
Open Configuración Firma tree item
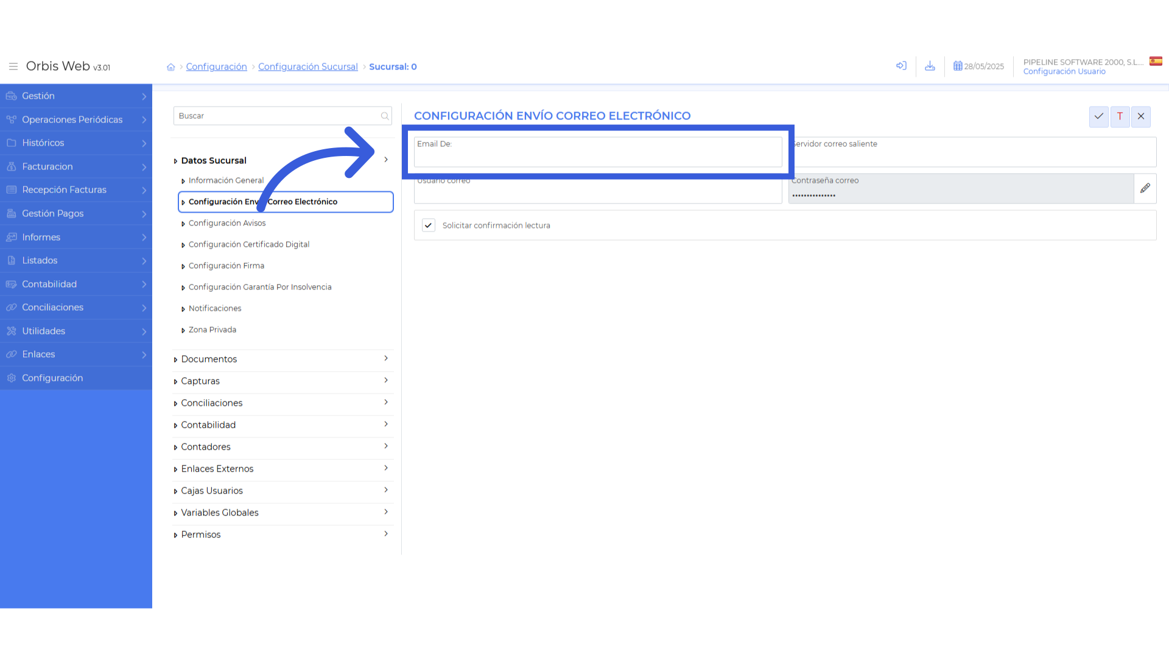(226, 266)
